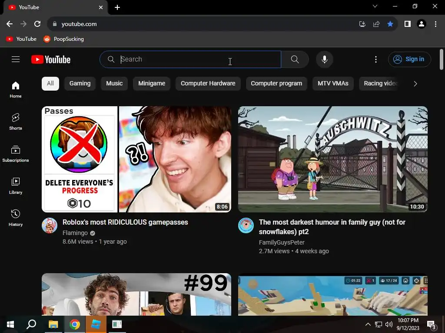
Task: Start voice search with microphone
Action: pyautogui.click(x=324, y=59)
